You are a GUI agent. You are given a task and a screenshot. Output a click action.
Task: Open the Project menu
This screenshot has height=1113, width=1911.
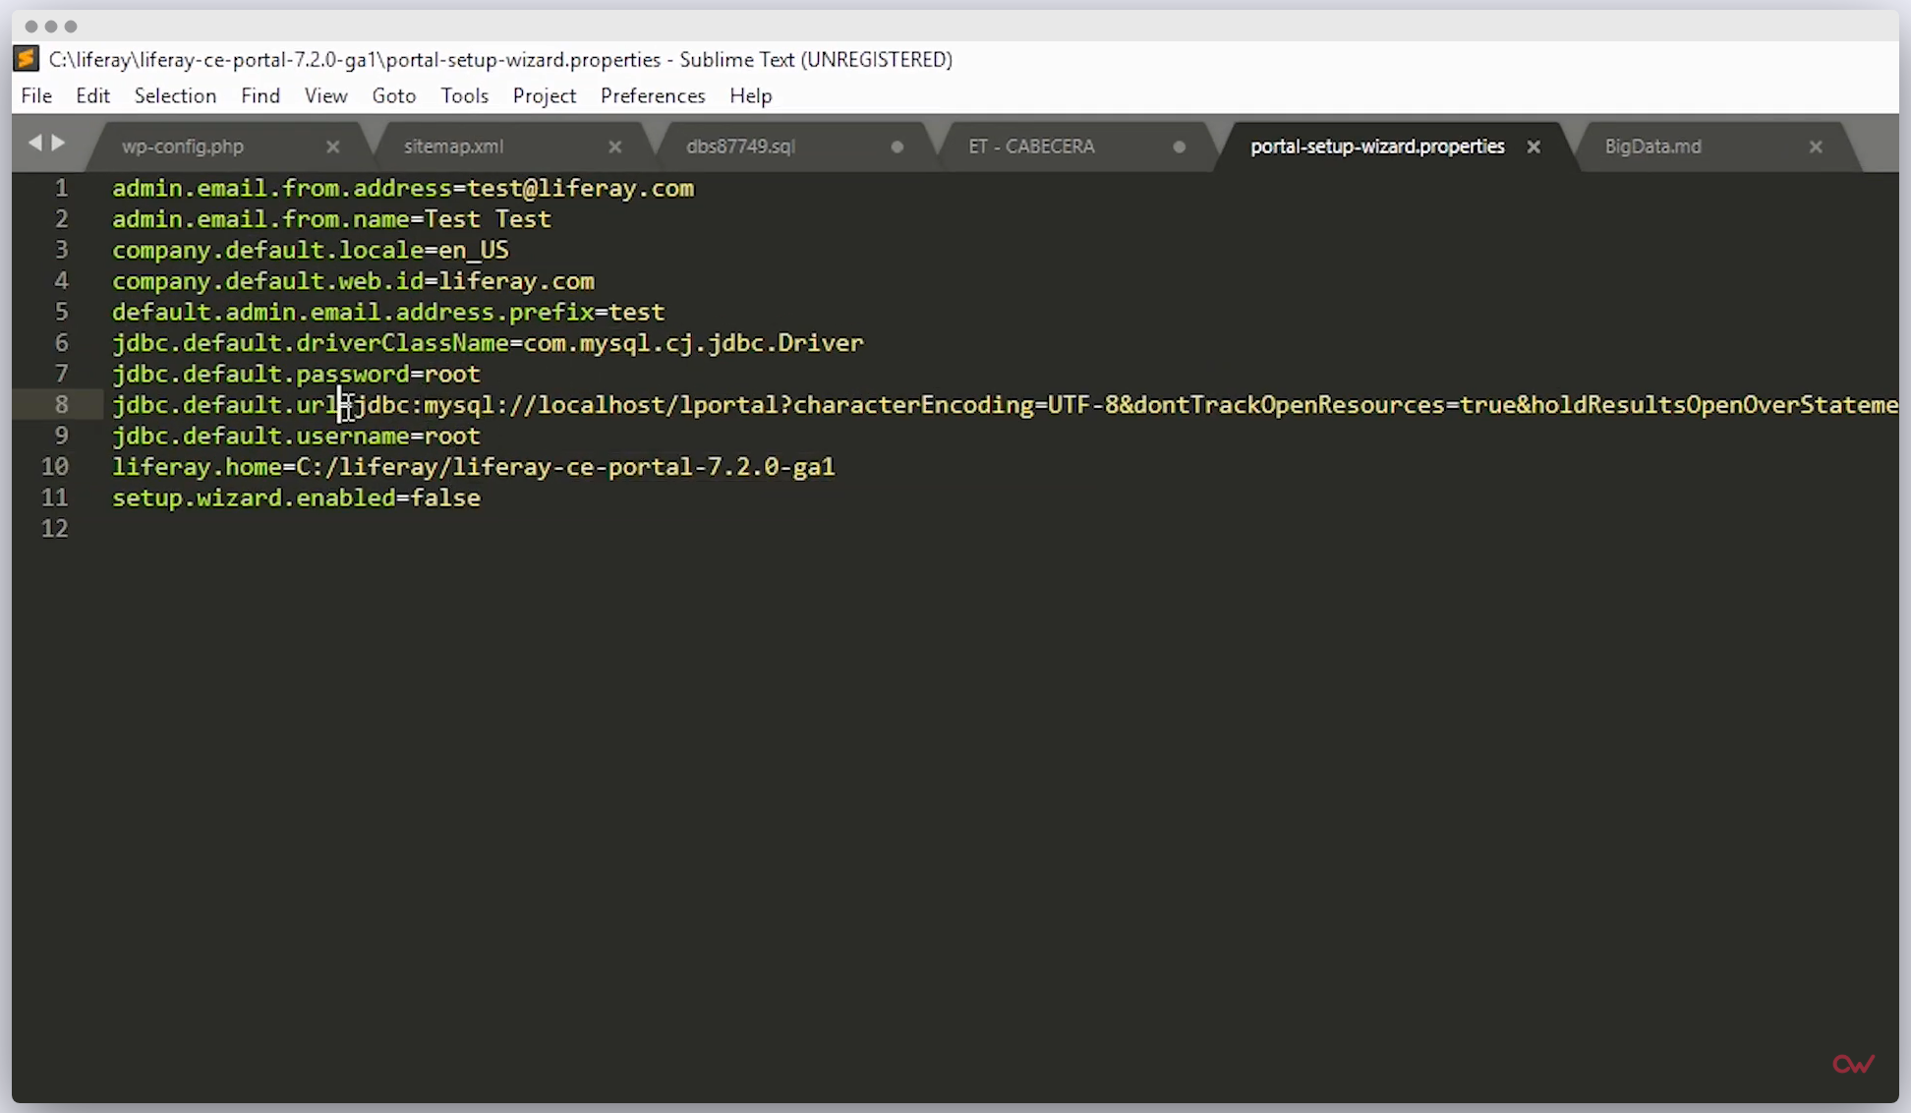[x=544, y=95]
